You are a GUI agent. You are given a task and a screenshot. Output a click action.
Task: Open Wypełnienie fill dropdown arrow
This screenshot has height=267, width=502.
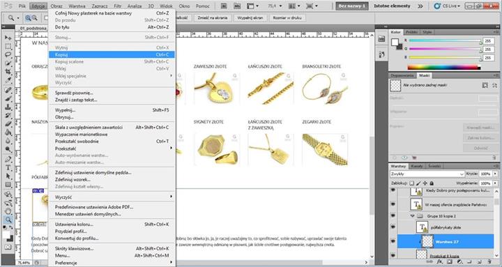495,183
